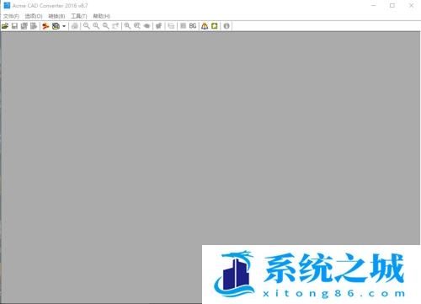Open the 选项(O) menu
The width and height of the screenshot is (421, 304).
point(34,16)
